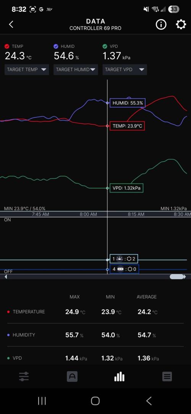191x414 pixels.
Task: Tap the port 1 device level label
Action: [124, 259]
